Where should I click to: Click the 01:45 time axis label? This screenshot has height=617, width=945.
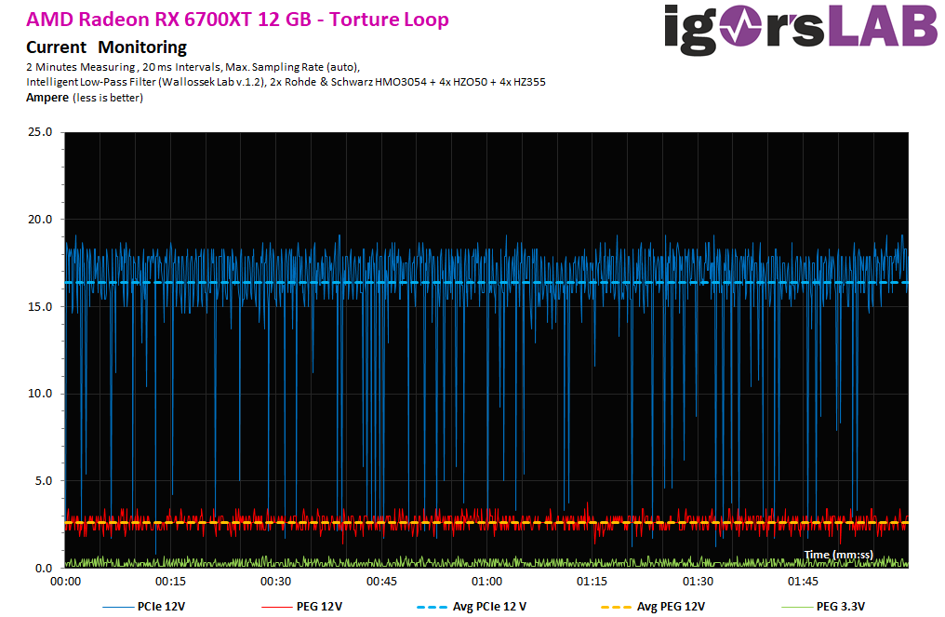[803, 582]
